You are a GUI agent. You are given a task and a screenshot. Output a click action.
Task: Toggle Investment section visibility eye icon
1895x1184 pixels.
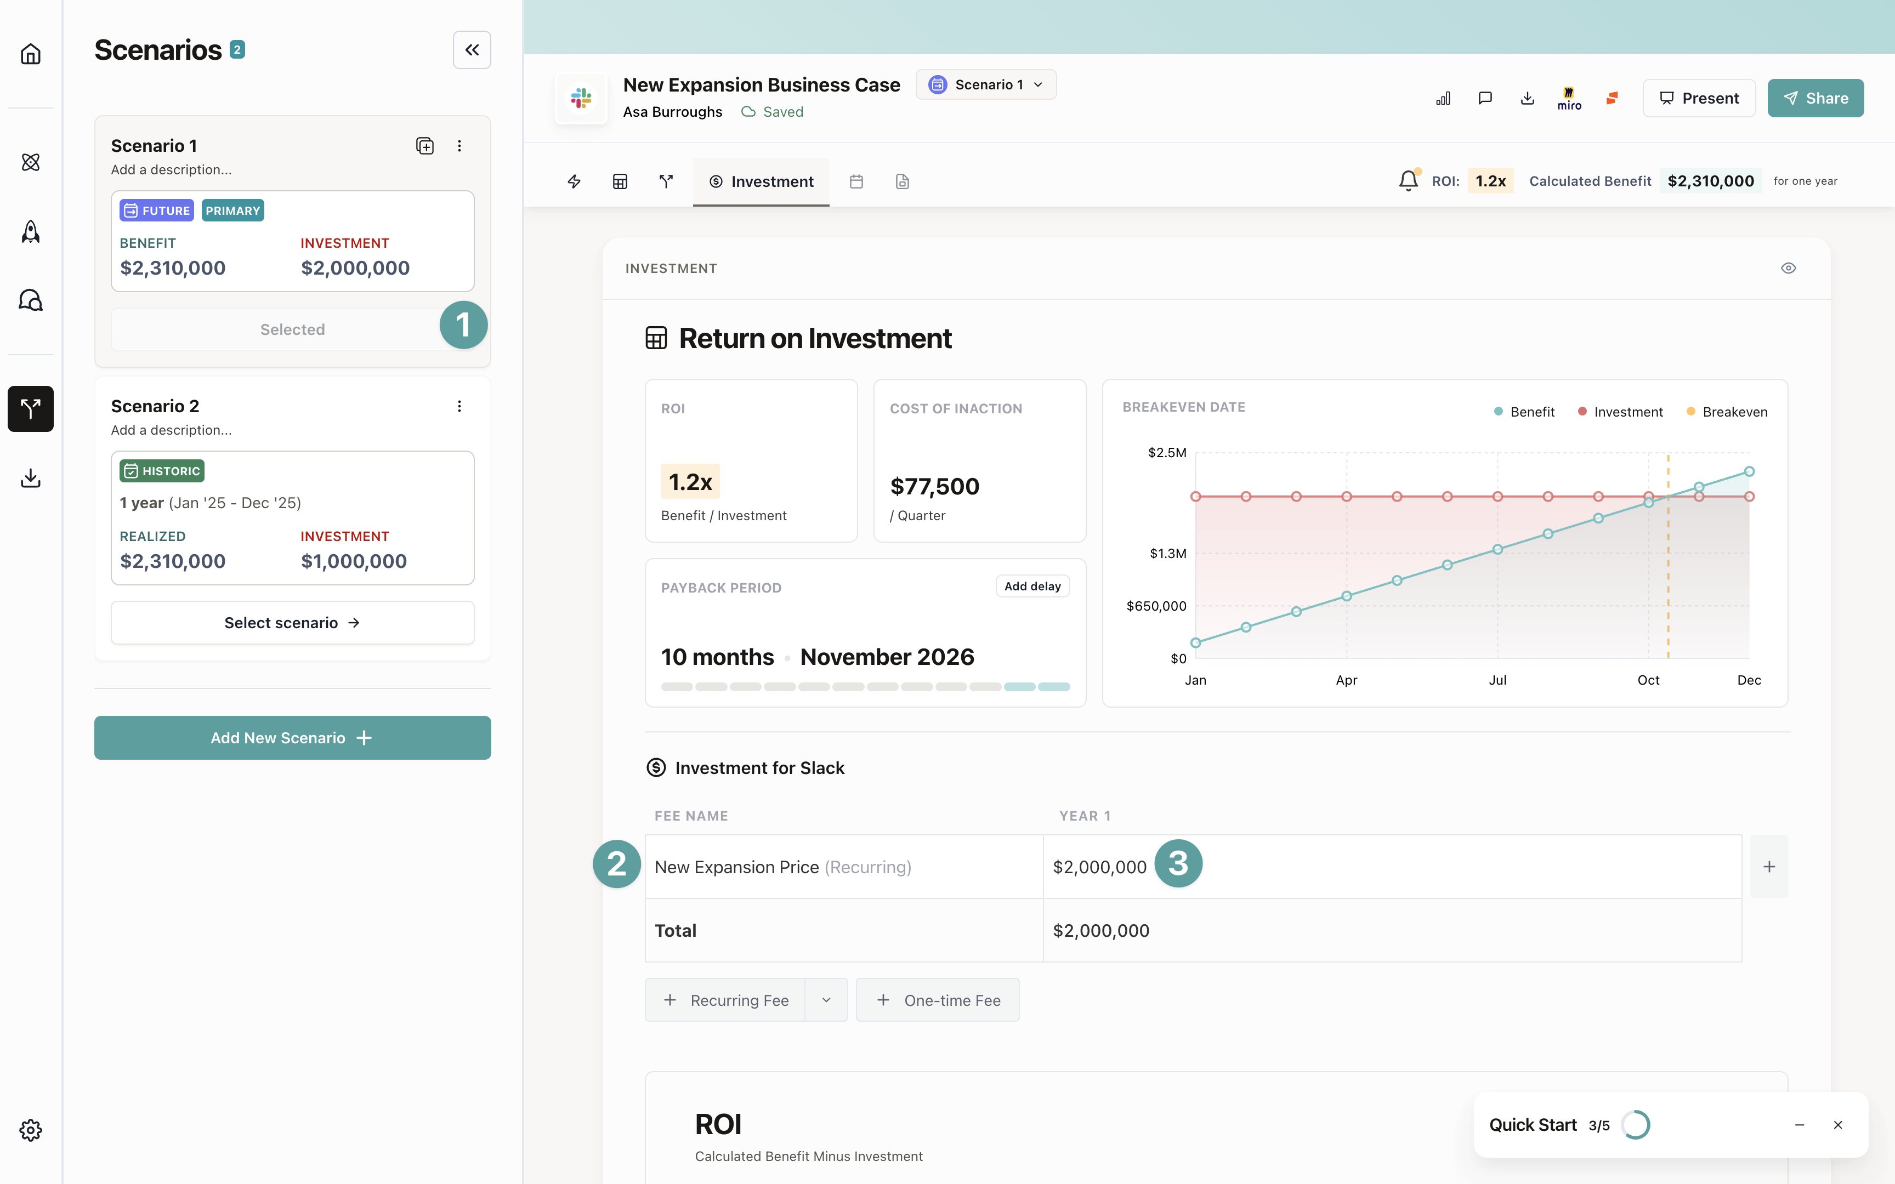coord(1789,268)
